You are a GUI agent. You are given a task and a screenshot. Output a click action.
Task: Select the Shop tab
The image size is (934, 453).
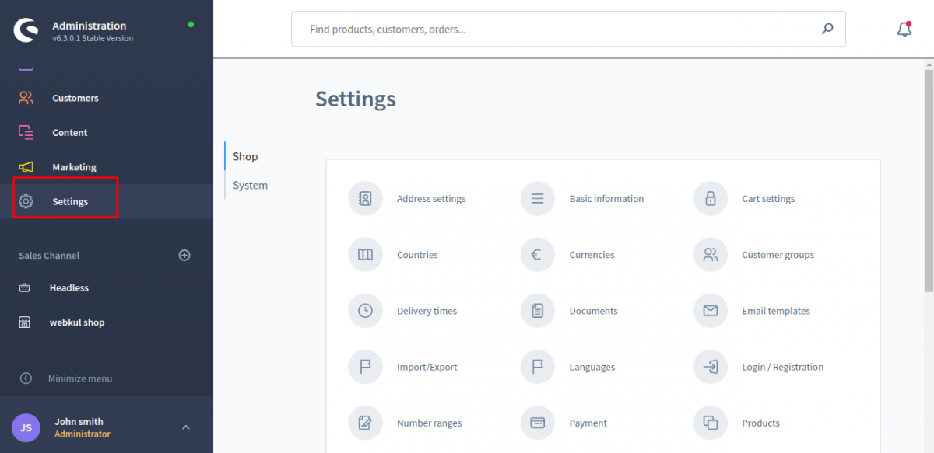[x=245, y=156]
